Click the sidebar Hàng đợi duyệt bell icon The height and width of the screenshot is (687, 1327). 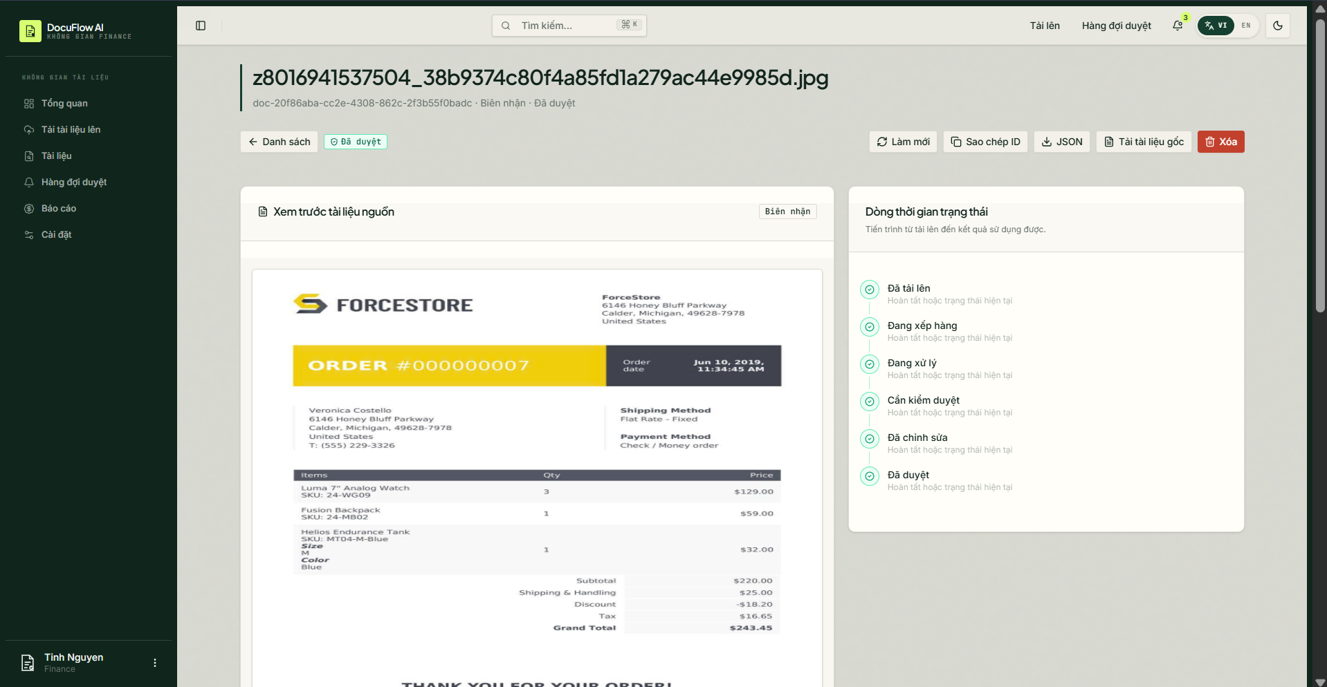click(29, 182)
